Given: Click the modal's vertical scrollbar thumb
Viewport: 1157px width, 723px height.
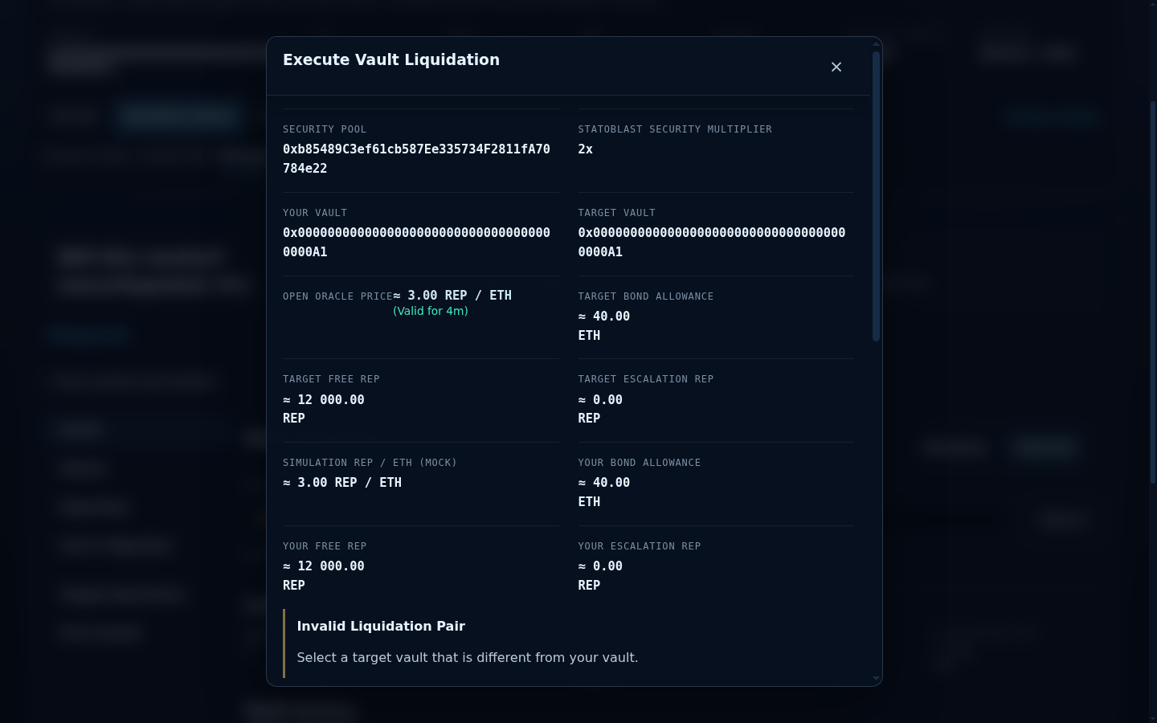Looking at the screenshot, I should pyautogui.click(x=876, y=196).
